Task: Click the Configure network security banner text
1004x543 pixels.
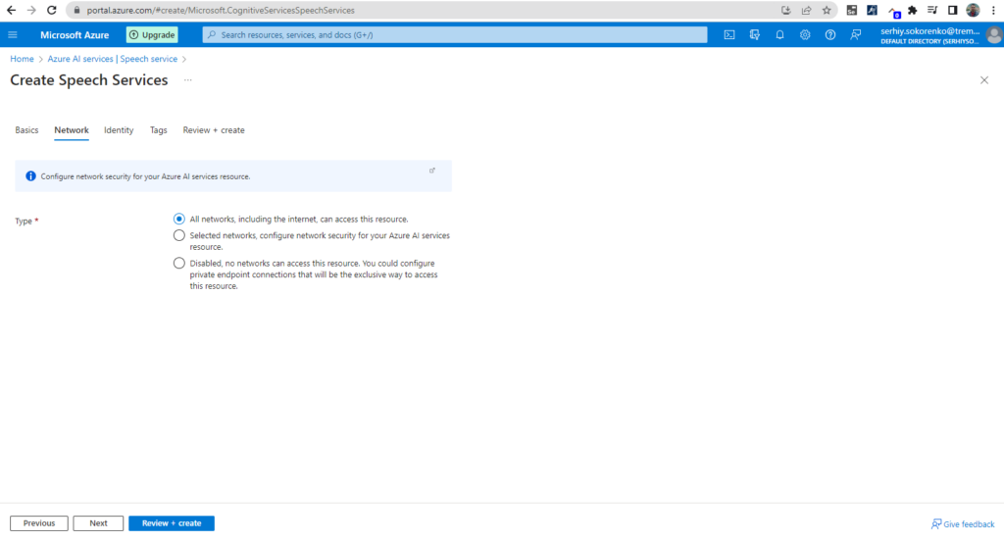Action: [145, 176]
